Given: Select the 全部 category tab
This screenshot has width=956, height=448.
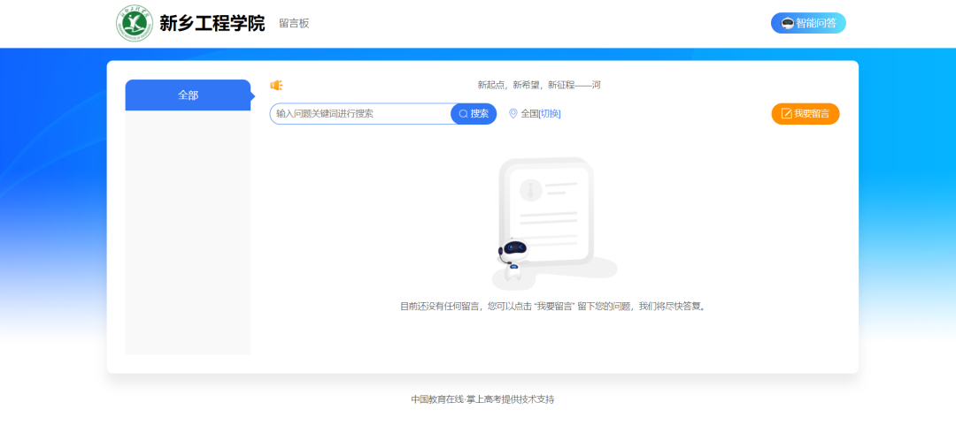Looking at the screenshot, I should point(188,95).
